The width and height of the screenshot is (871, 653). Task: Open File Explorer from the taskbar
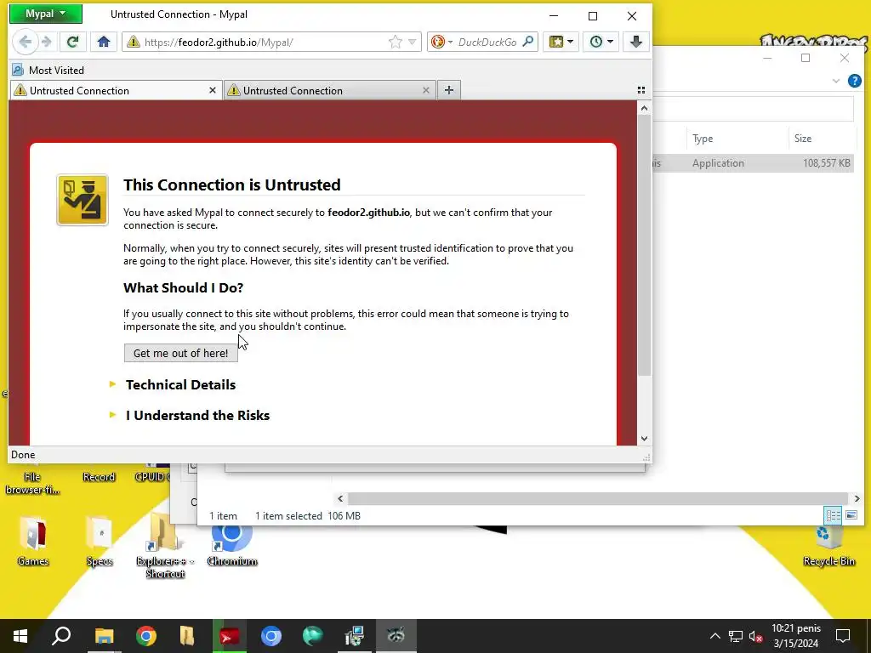104,636
